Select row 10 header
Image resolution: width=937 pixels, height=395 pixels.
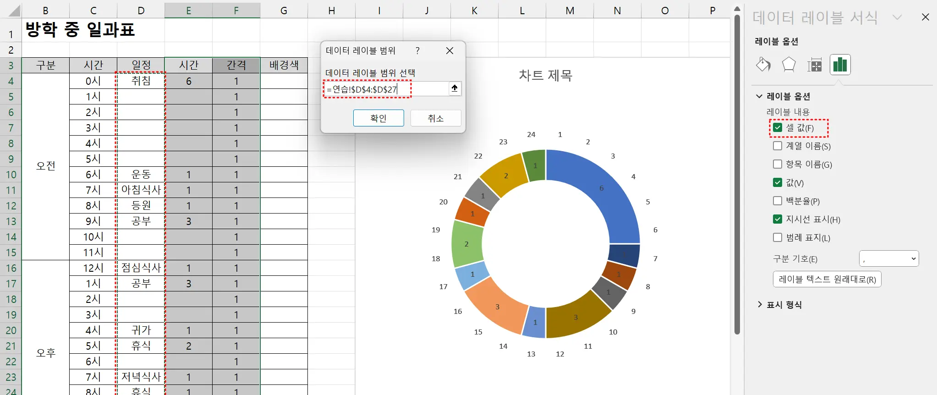click(x=11, y=175)
